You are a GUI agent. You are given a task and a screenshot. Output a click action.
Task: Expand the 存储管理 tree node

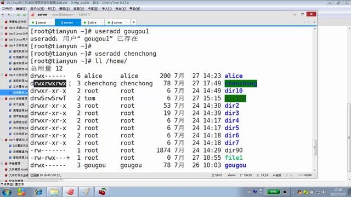[x=2, y=164]
